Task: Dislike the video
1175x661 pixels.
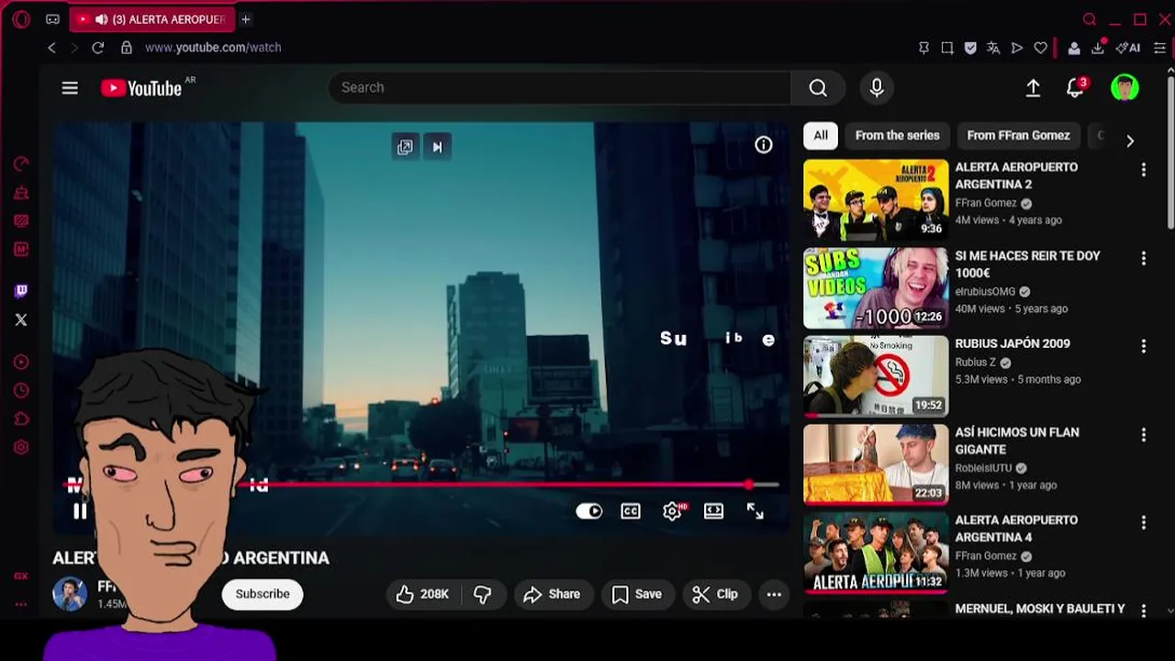Action: point(483,594)
